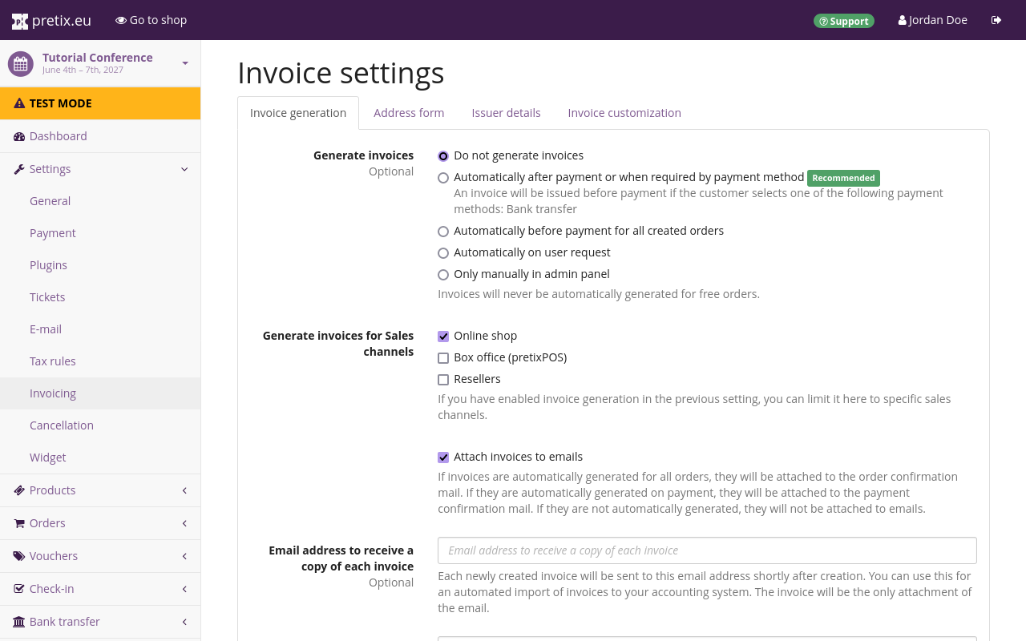Select Automatically after payment radio button
Image resolution: width=1026 pixels, height=641 pixels.
tap(443, 178)
